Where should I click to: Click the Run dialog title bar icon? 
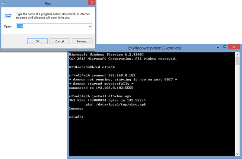coord(4,3)
